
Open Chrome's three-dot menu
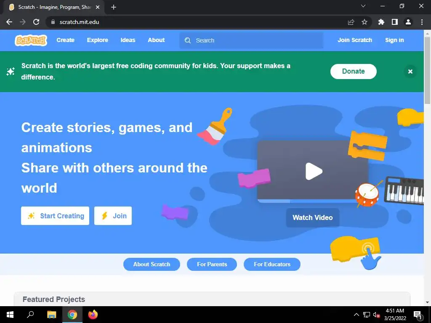pyautogui.click(x=422, y=22)
